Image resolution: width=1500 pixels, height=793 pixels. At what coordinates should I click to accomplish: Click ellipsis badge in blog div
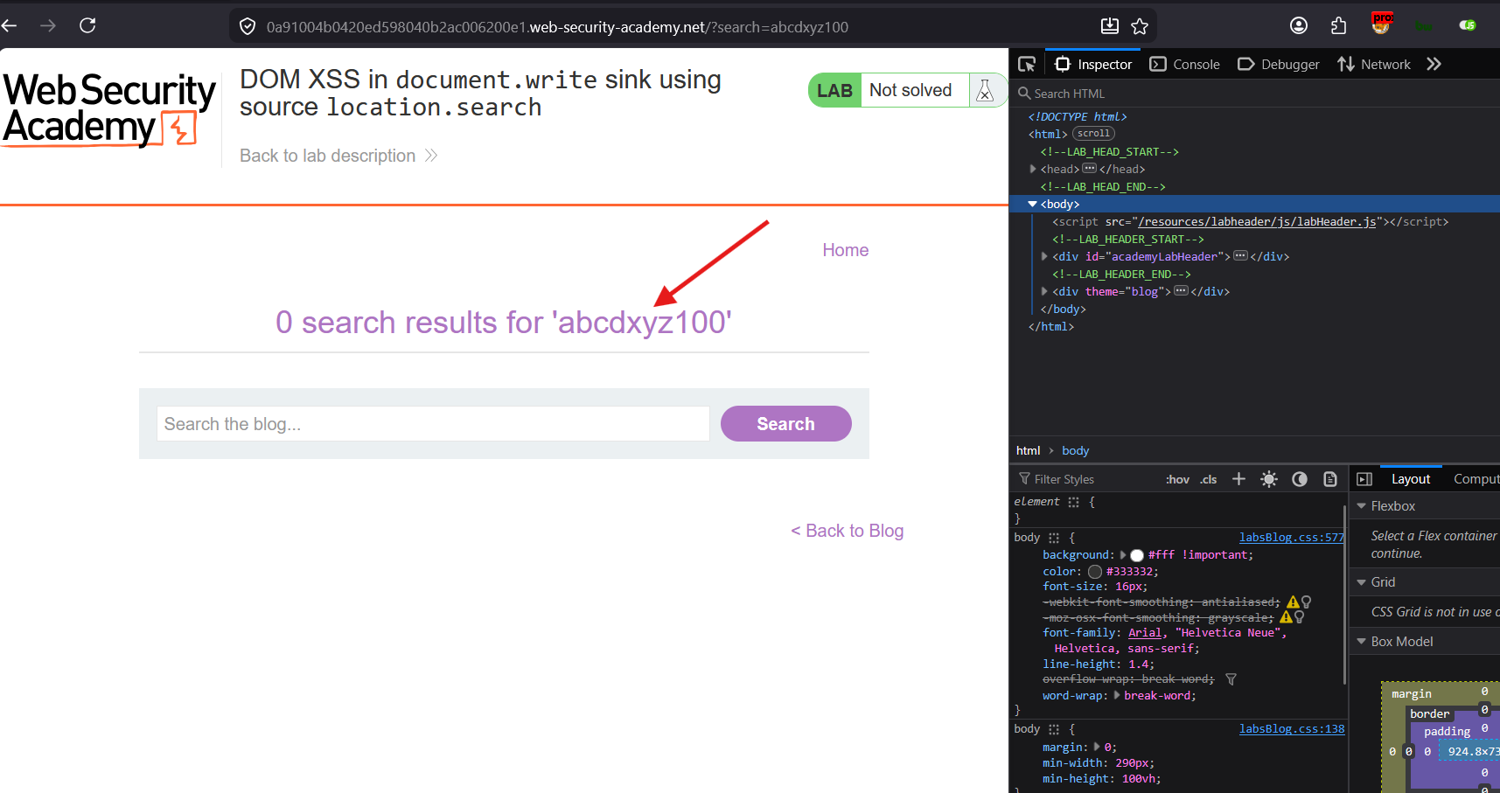pos(1181,290)
